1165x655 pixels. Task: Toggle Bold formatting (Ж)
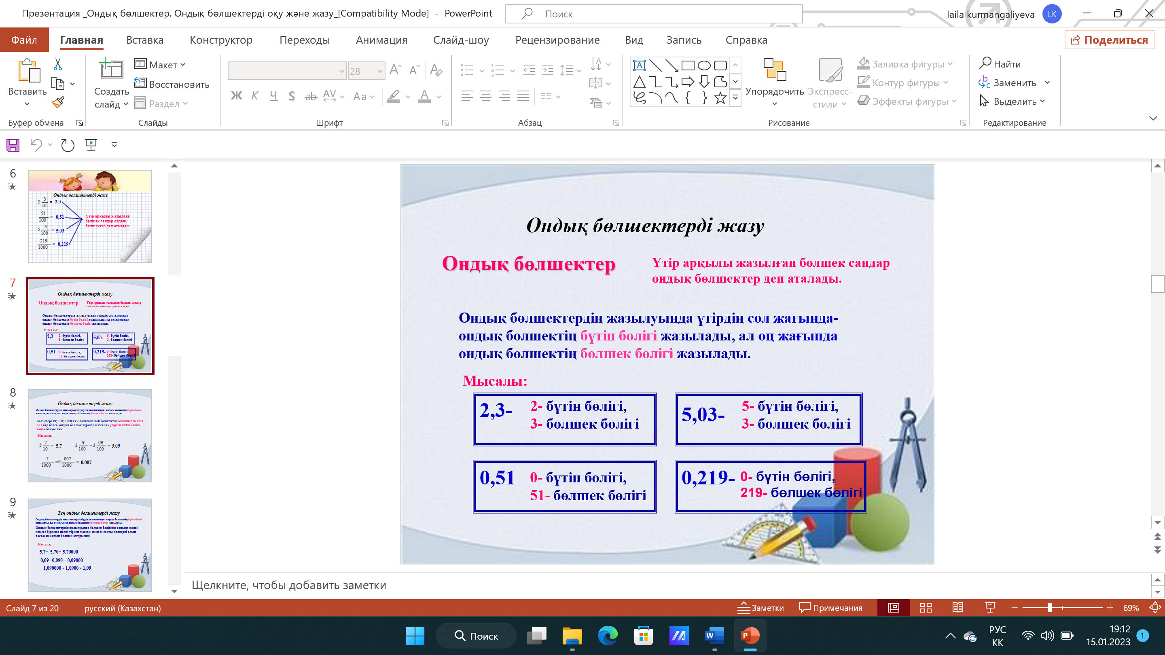click(236, 96)
